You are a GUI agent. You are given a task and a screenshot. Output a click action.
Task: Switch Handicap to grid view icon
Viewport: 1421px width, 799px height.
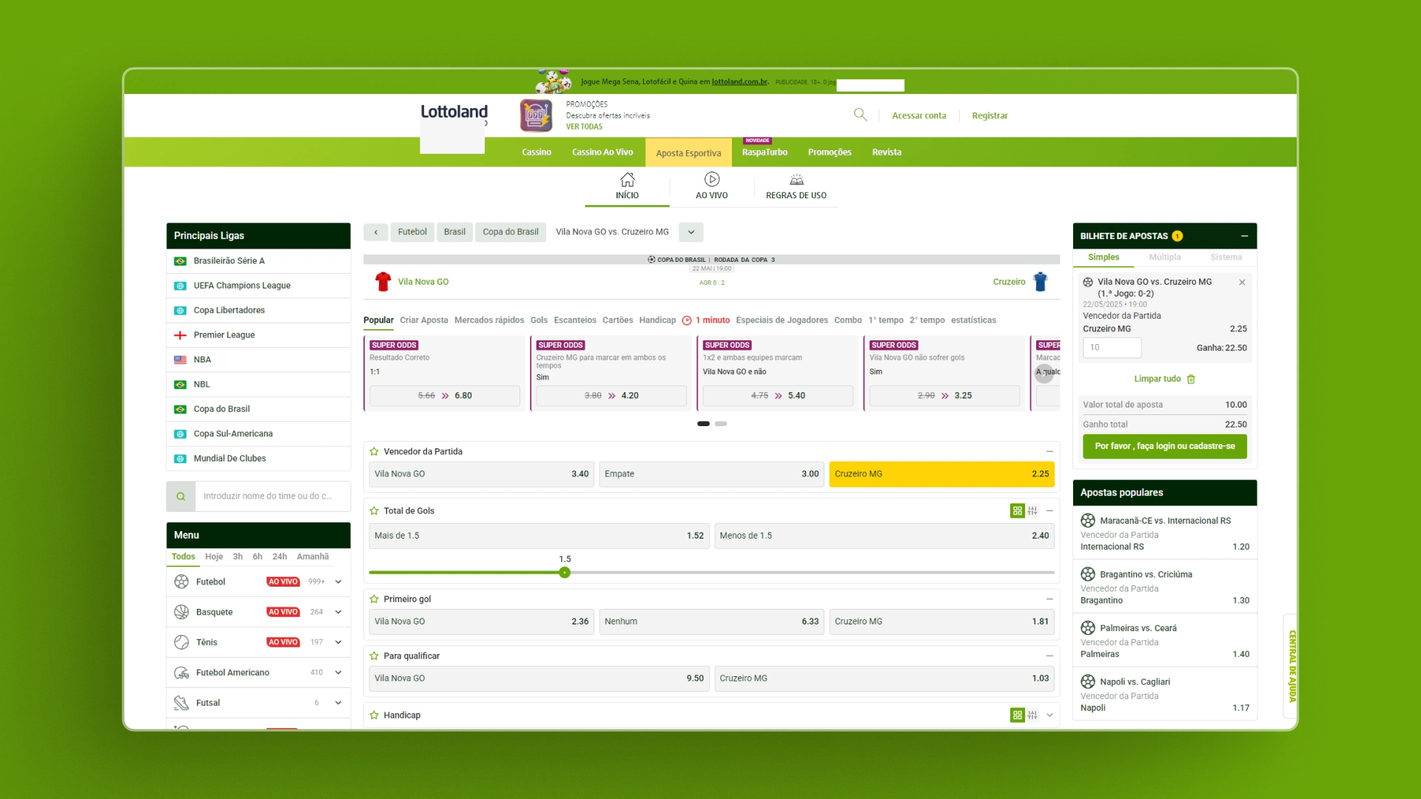coord(1018,715)
